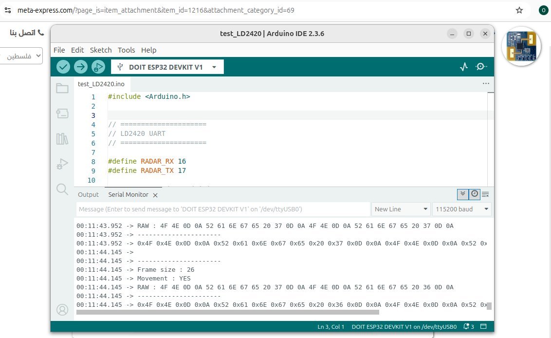The image size is (551, 338).
Task: Click the #define RADAR_TX 17 line
Action: coord(147,170)
